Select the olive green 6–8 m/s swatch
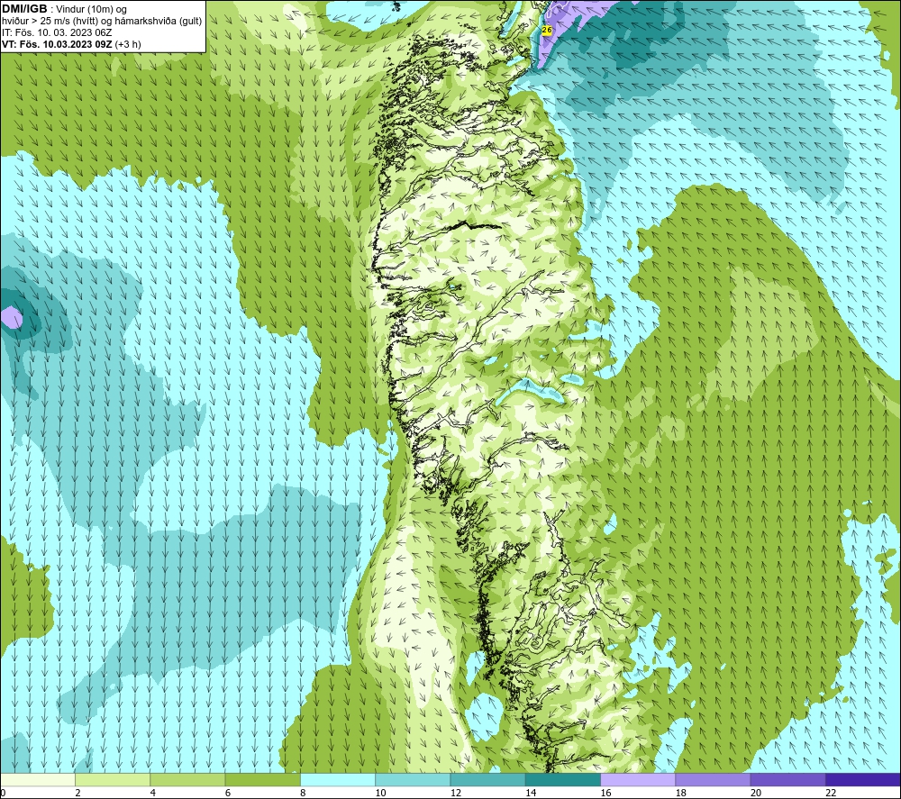This screenshot has height=799, width=901. pos(262,779)
